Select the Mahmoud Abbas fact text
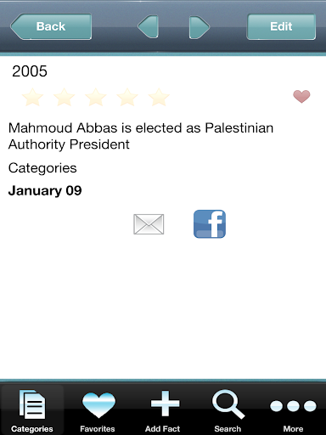The width and height of the screenshot is (326, 435). tap(141, 136)
